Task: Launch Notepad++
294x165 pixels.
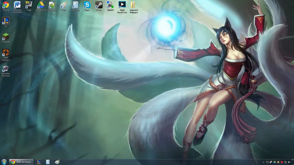Action: 51,5
